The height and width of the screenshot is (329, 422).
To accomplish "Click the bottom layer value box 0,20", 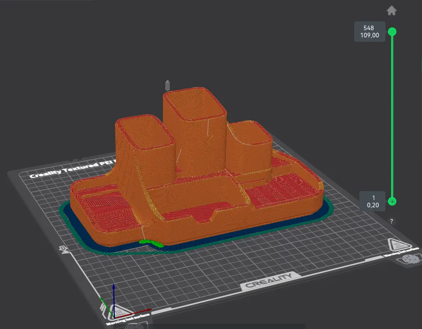I will tap(373, 201).
